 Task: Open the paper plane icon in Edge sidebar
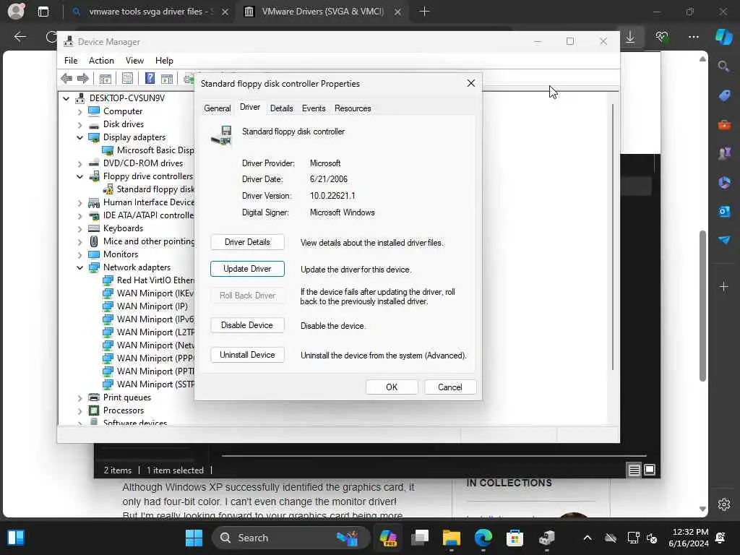[x=724, y=240]
